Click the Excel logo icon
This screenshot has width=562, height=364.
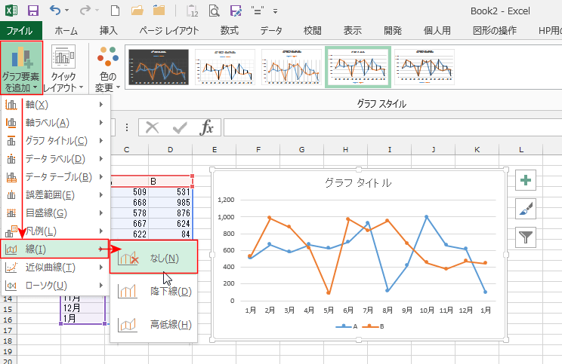coord(11,11)
